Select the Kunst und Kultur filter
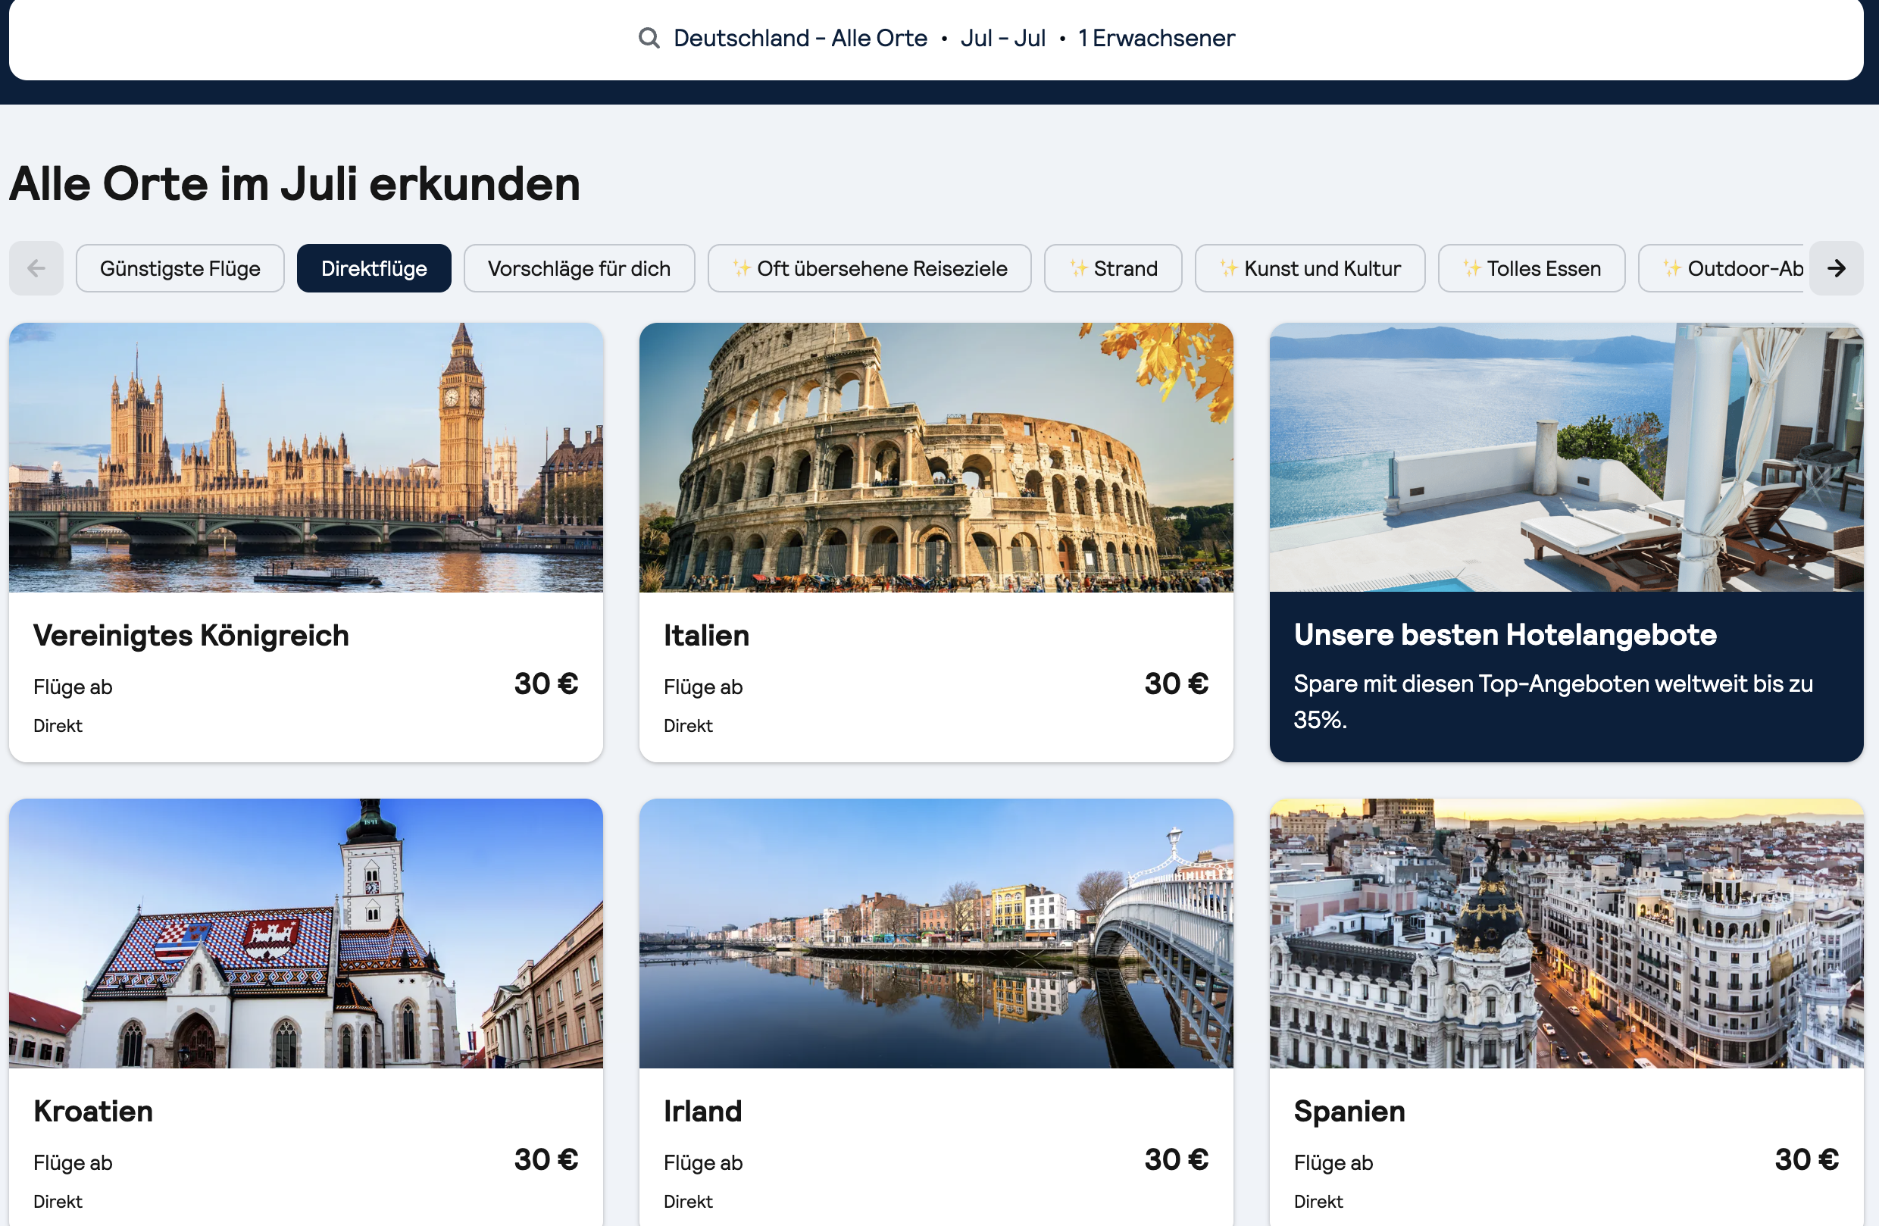This screenshot has height=1226, width=1879. click(x=1311, y=268)
